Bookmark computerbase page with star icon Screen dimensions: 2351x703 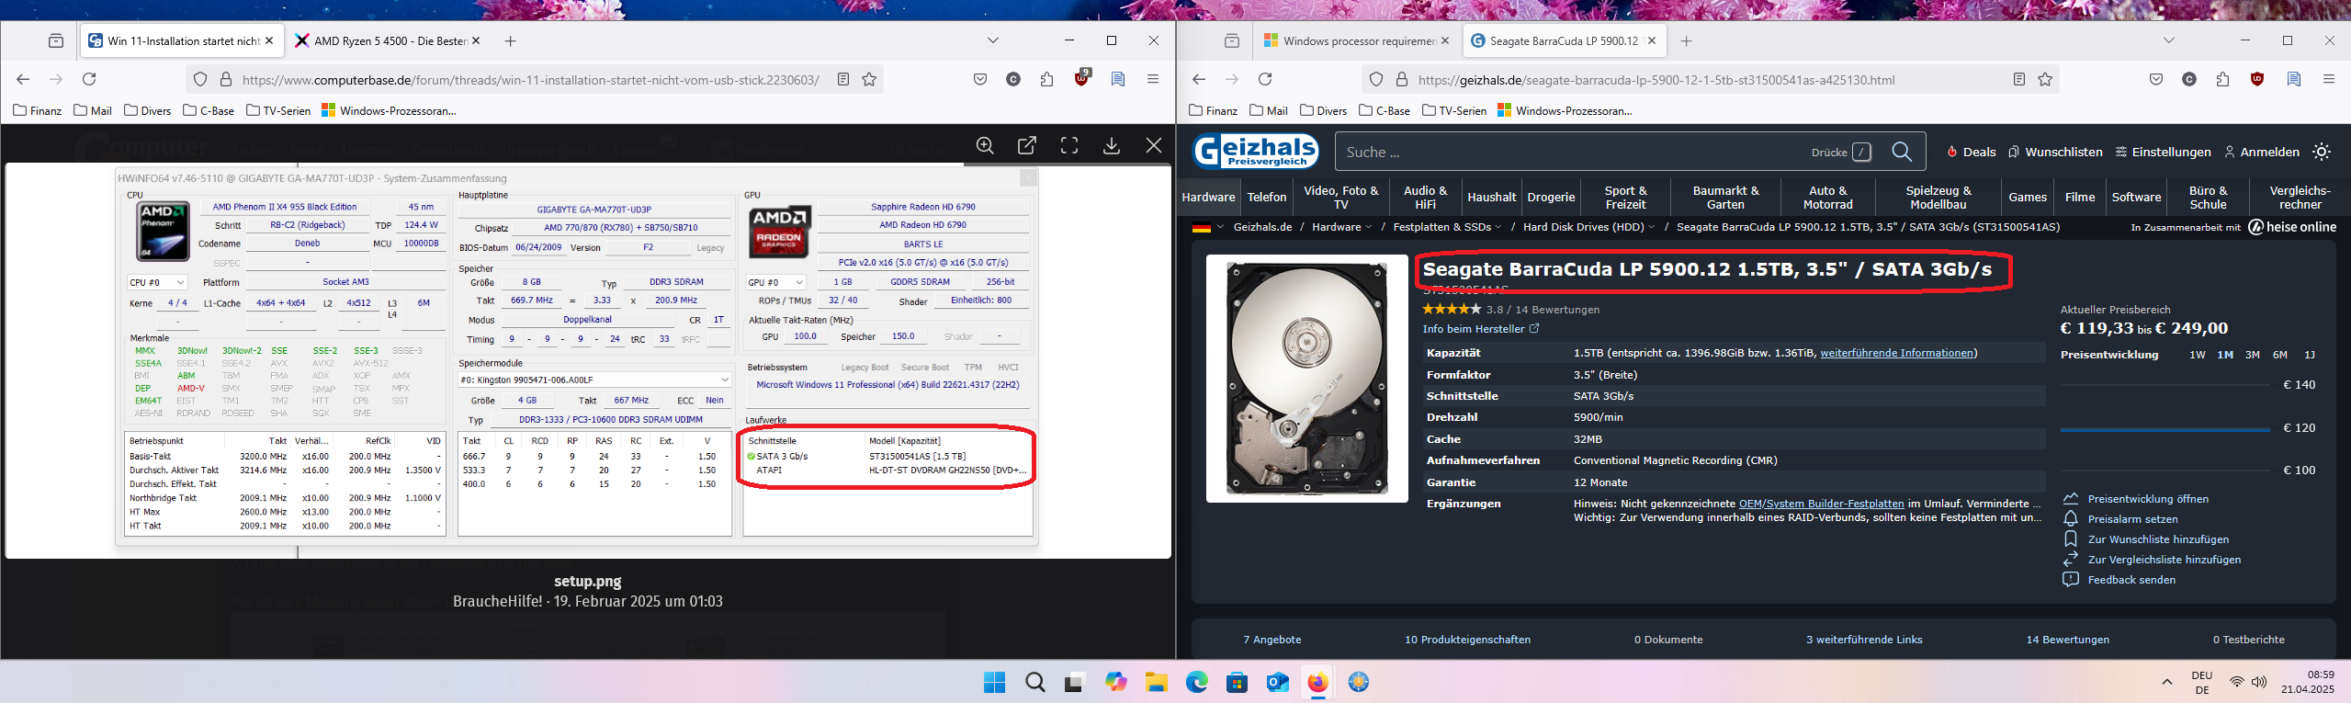pos(869,80)
